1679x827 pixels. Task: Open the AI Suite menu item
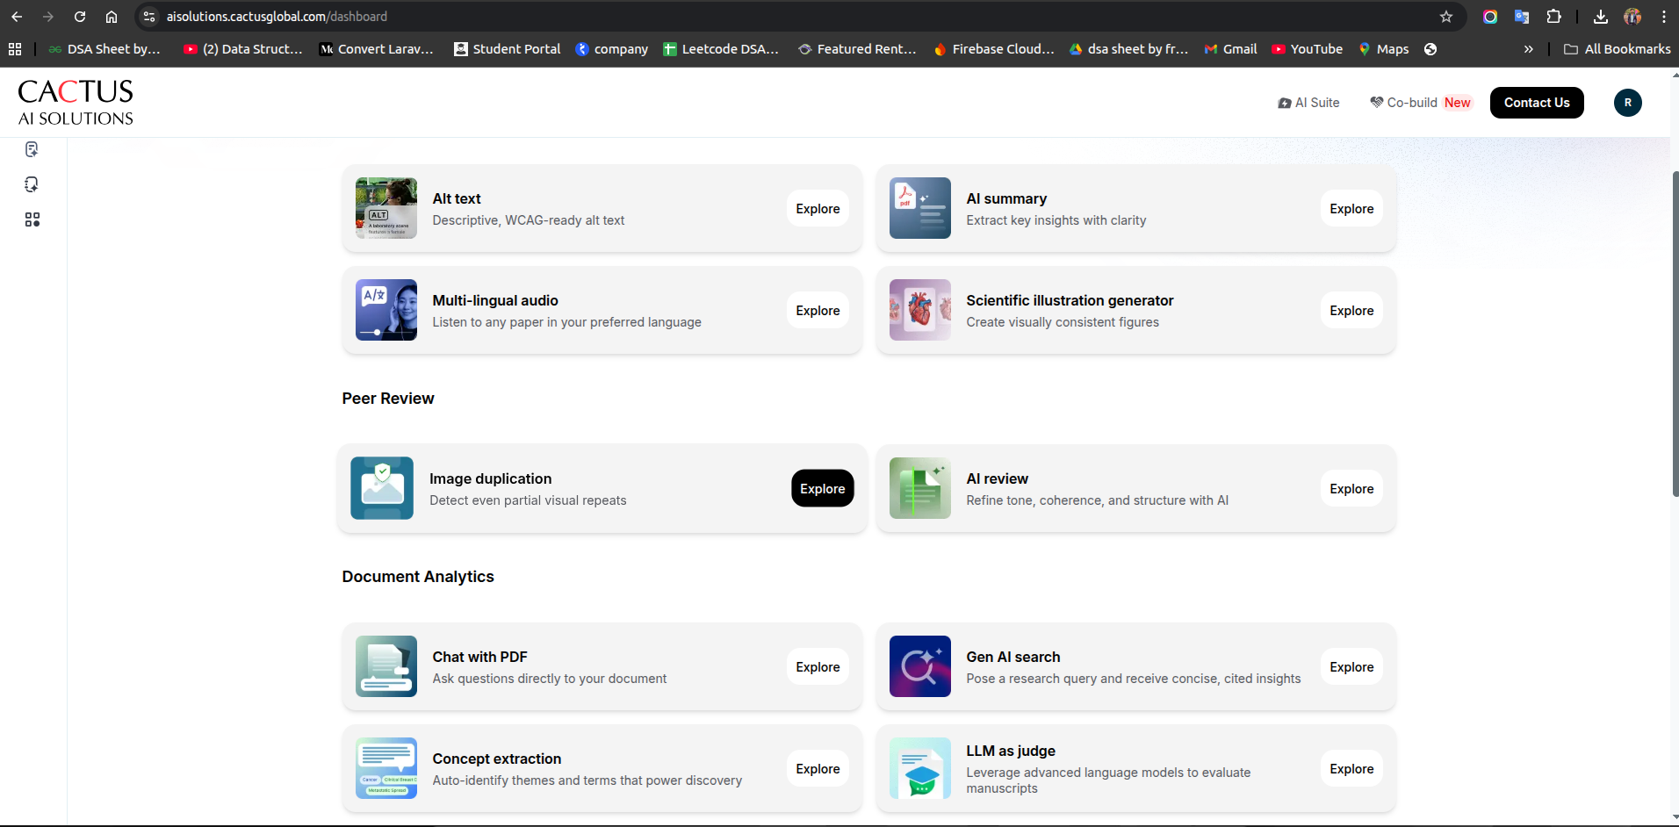(x=1308, y=103)
